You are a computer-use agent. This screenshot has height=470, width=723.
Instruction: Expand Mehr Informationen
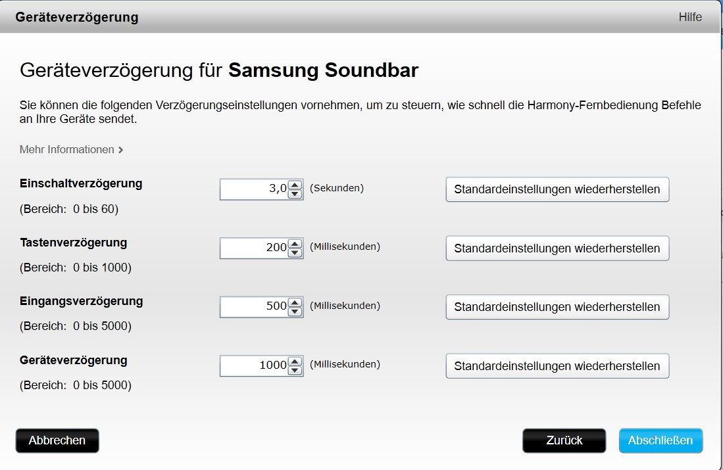click(71, 150)
